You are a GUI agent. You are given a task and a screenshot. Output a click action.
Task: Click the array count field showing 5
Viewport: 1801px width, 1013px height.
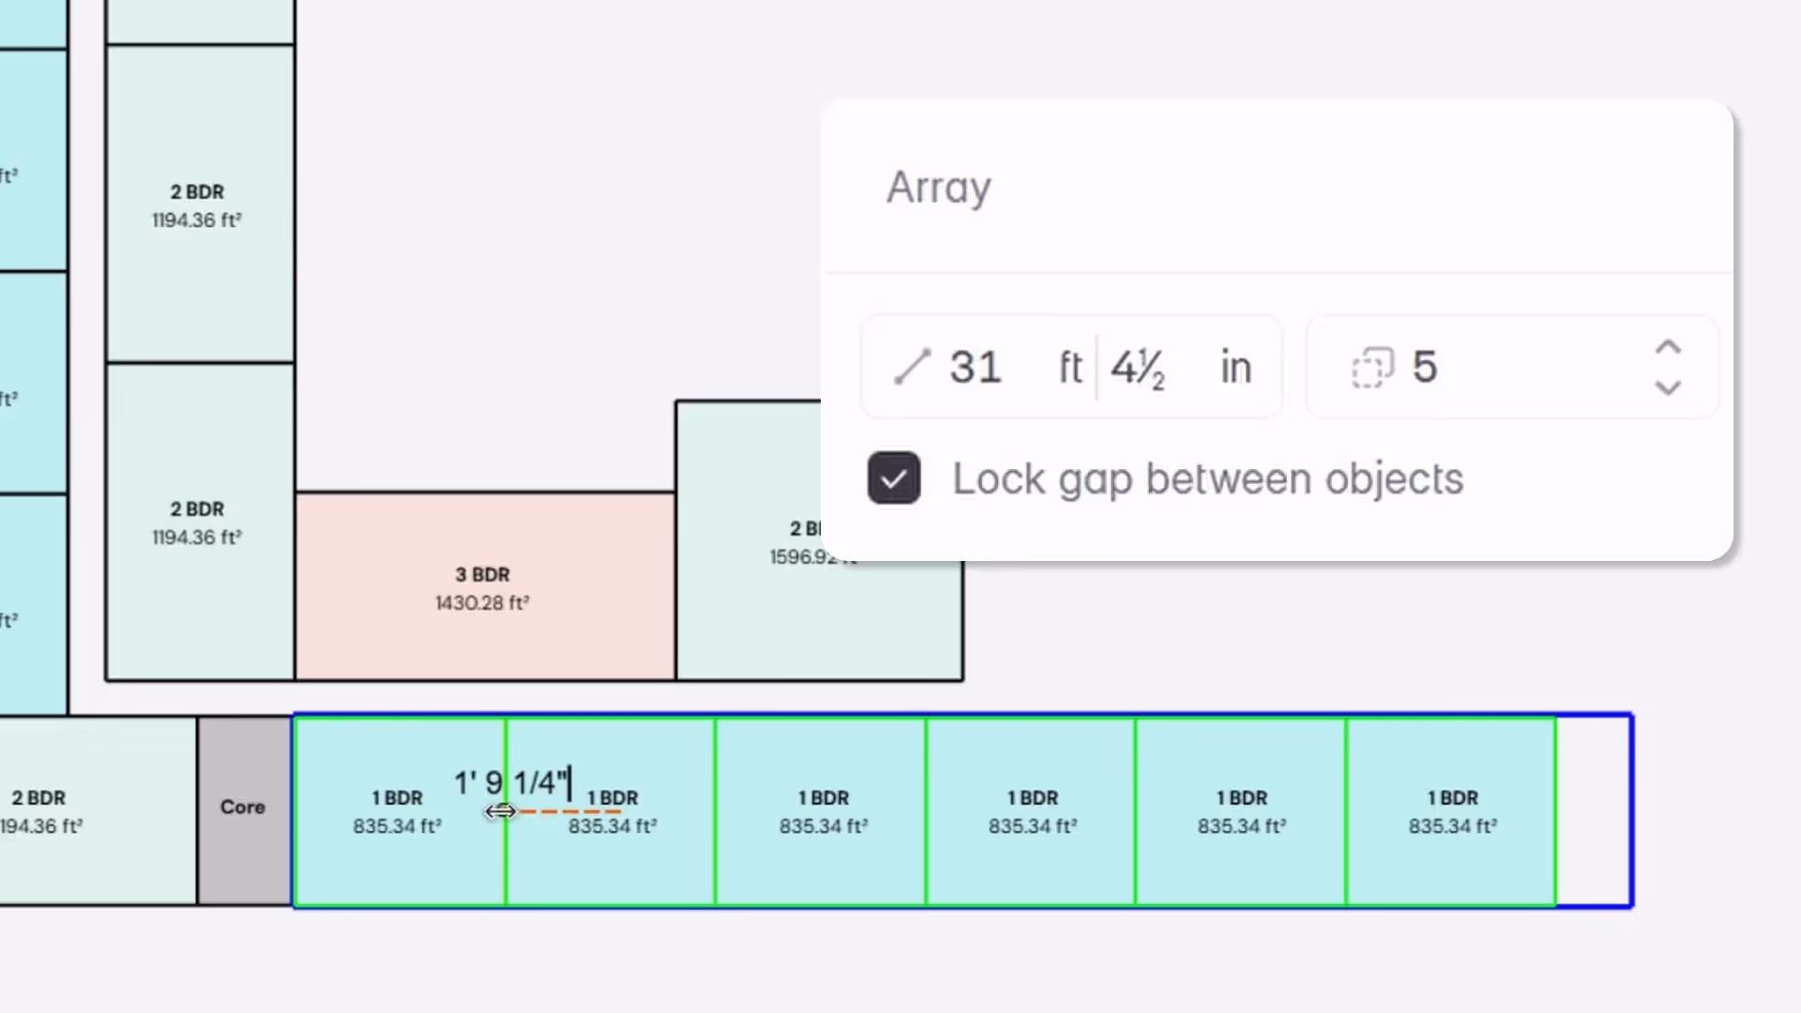coord(1511,367)
